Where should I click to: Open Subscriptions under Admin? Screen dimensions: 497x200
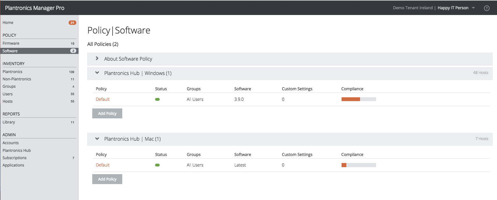click(14, 158)
